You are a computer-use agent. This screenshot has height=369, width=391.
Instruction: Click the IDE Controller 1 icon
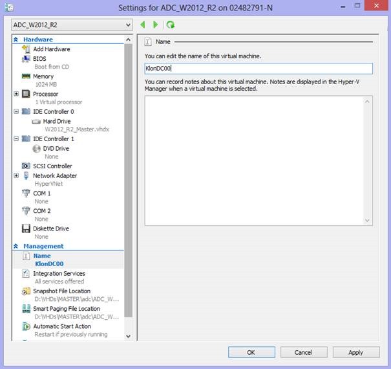pyautogui.click(x=26, y=139)
